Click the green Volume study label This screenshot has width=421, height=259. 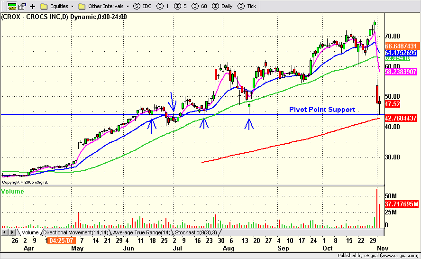[12, 191]
